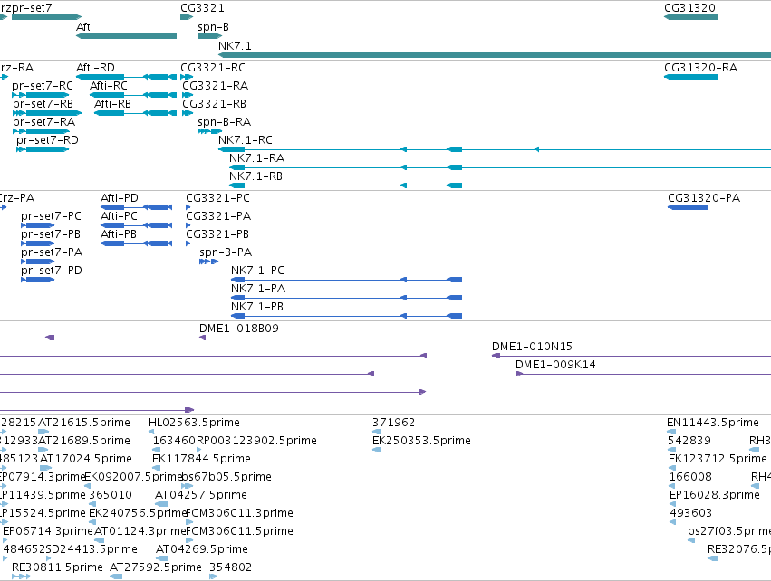The width and height of the screenshot is (771, 581).
Task: Click EST RE30811.5prime
Action: pyautogui.click(x=57, y=567)
